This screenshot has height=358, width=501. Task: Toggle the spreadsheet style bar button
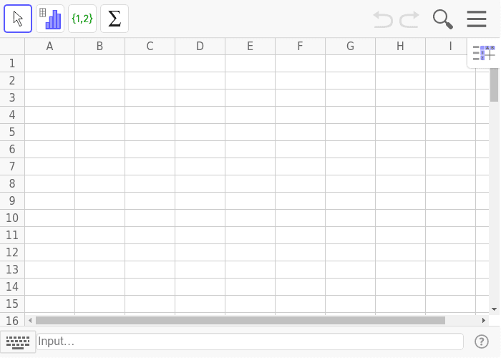484,53
